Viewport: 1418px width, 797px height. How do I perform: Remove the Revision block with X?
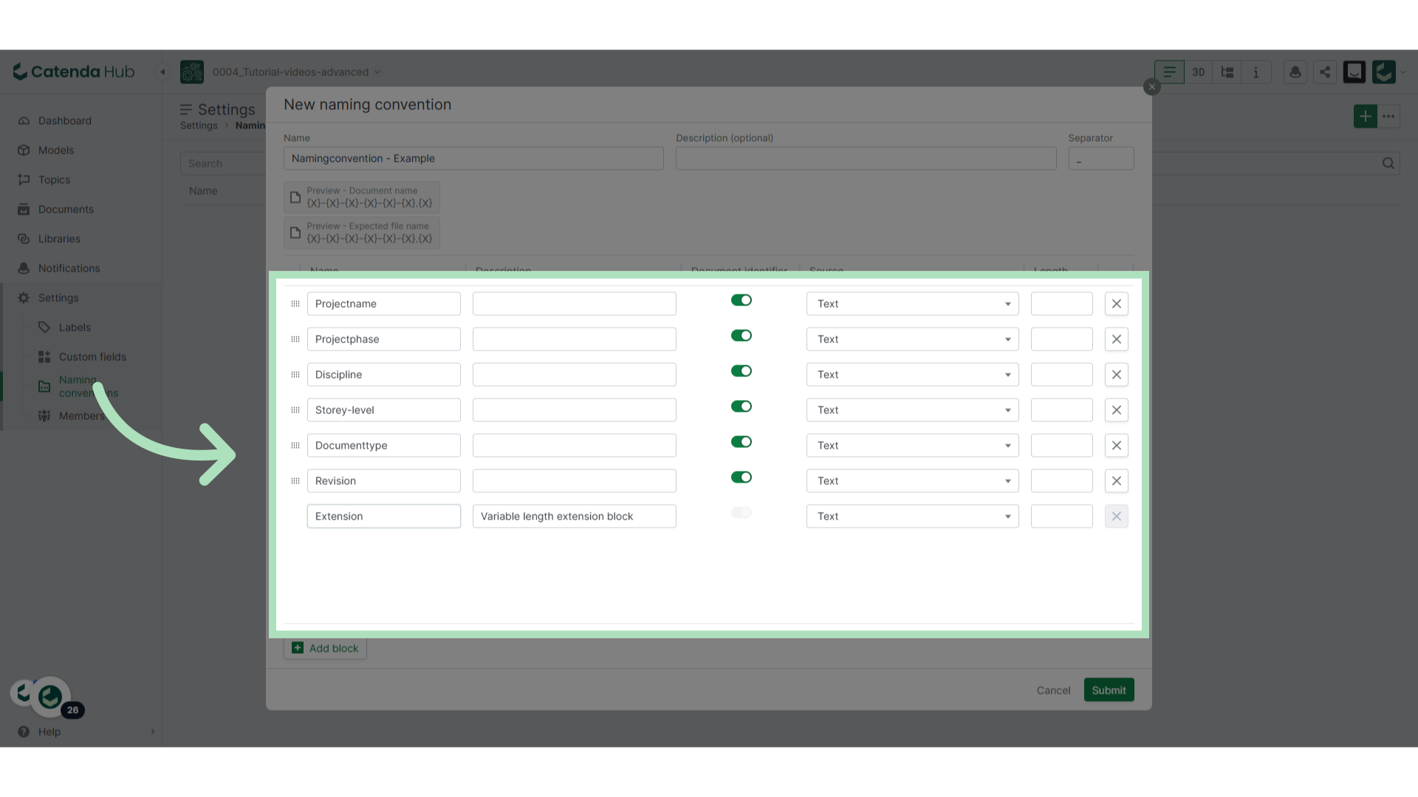pyautogui.click(x=1116, y=480)
